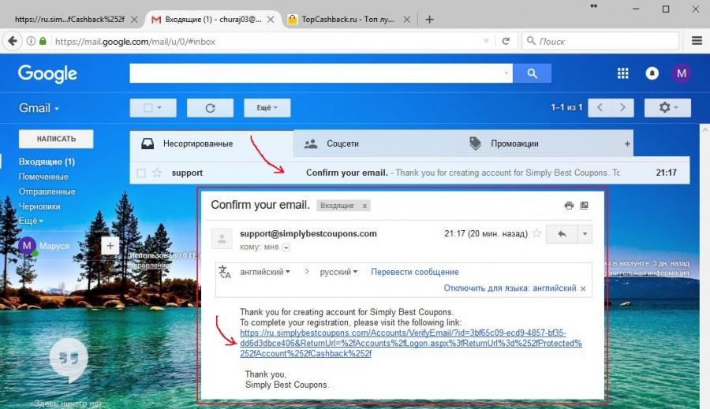The height and width of the screenshot is (409, 710).
Task: Click the page vertical scrollbar up arrow
Action: pyautogui.click(x=705, y=129)
